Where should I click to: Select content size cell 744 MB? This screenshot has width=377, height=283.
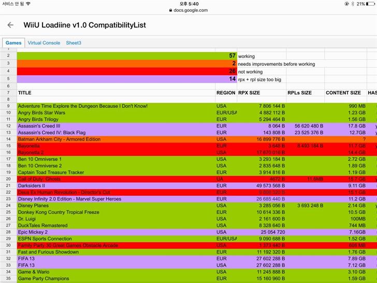pyautogui.click(x=346, y=225)
